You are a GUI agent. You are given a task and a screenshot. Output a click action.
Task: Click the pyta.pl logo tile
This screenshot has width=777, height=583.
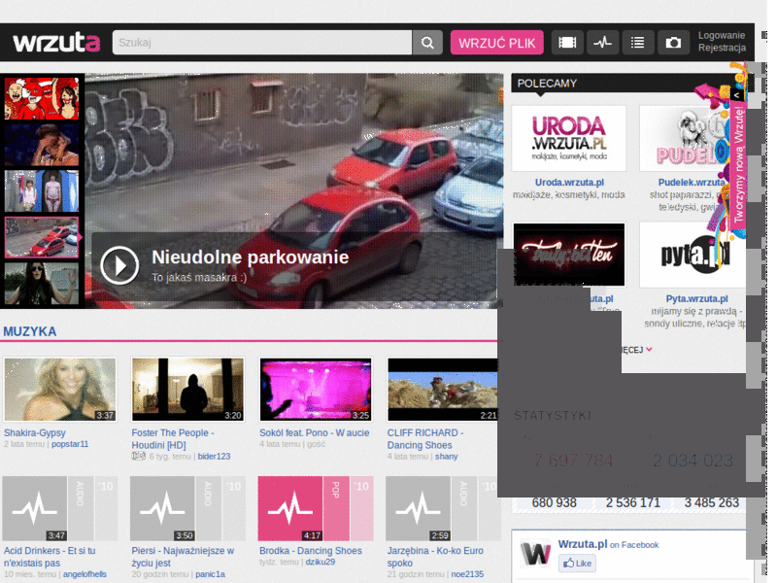[x=693, y=255]
